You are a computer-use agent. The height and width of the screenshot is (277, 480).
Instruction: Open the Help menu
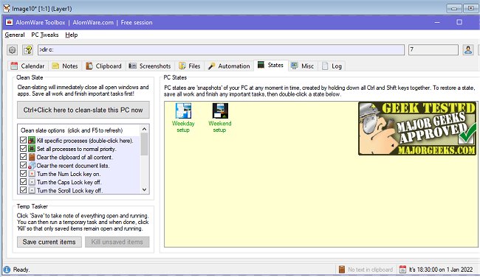click(72, 35)
